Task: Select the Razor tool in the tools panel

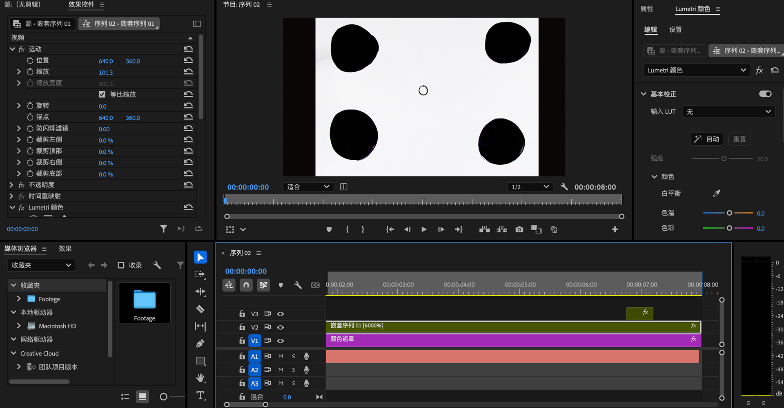Action: pyautogui.click(x=200, y=309)
